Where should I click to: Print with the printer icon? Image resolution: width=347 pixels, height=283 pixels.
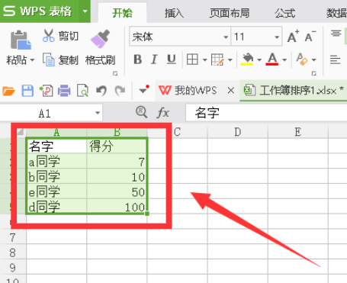(x=64, y=91)
